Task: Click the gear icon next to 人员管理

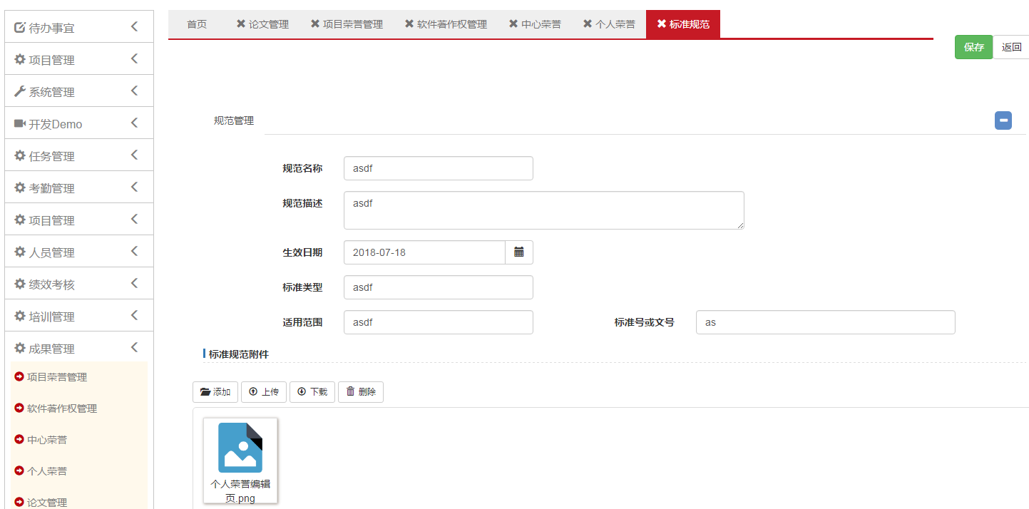Action: click(20, 252)
